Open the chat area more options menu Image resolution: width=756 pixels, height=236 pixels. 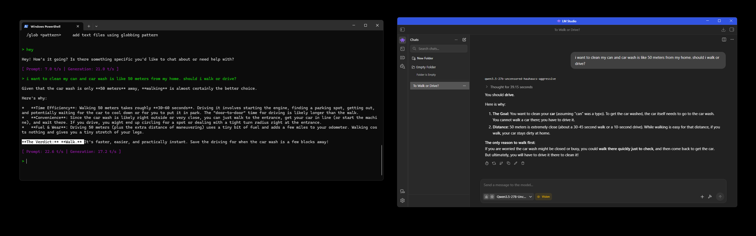tap(732, 40)
